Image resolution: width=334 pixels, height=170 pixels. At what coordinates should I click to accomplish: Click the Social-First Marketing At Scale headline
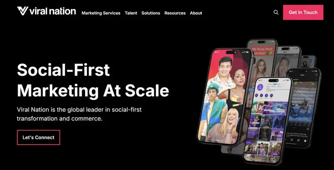coord(93,80)
